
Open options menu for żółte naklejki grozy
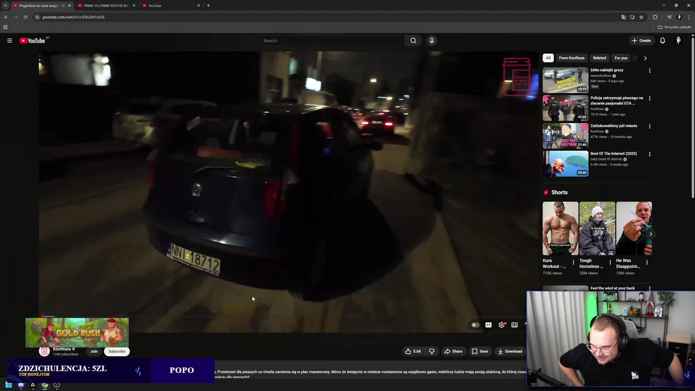(x=649, y=71)
